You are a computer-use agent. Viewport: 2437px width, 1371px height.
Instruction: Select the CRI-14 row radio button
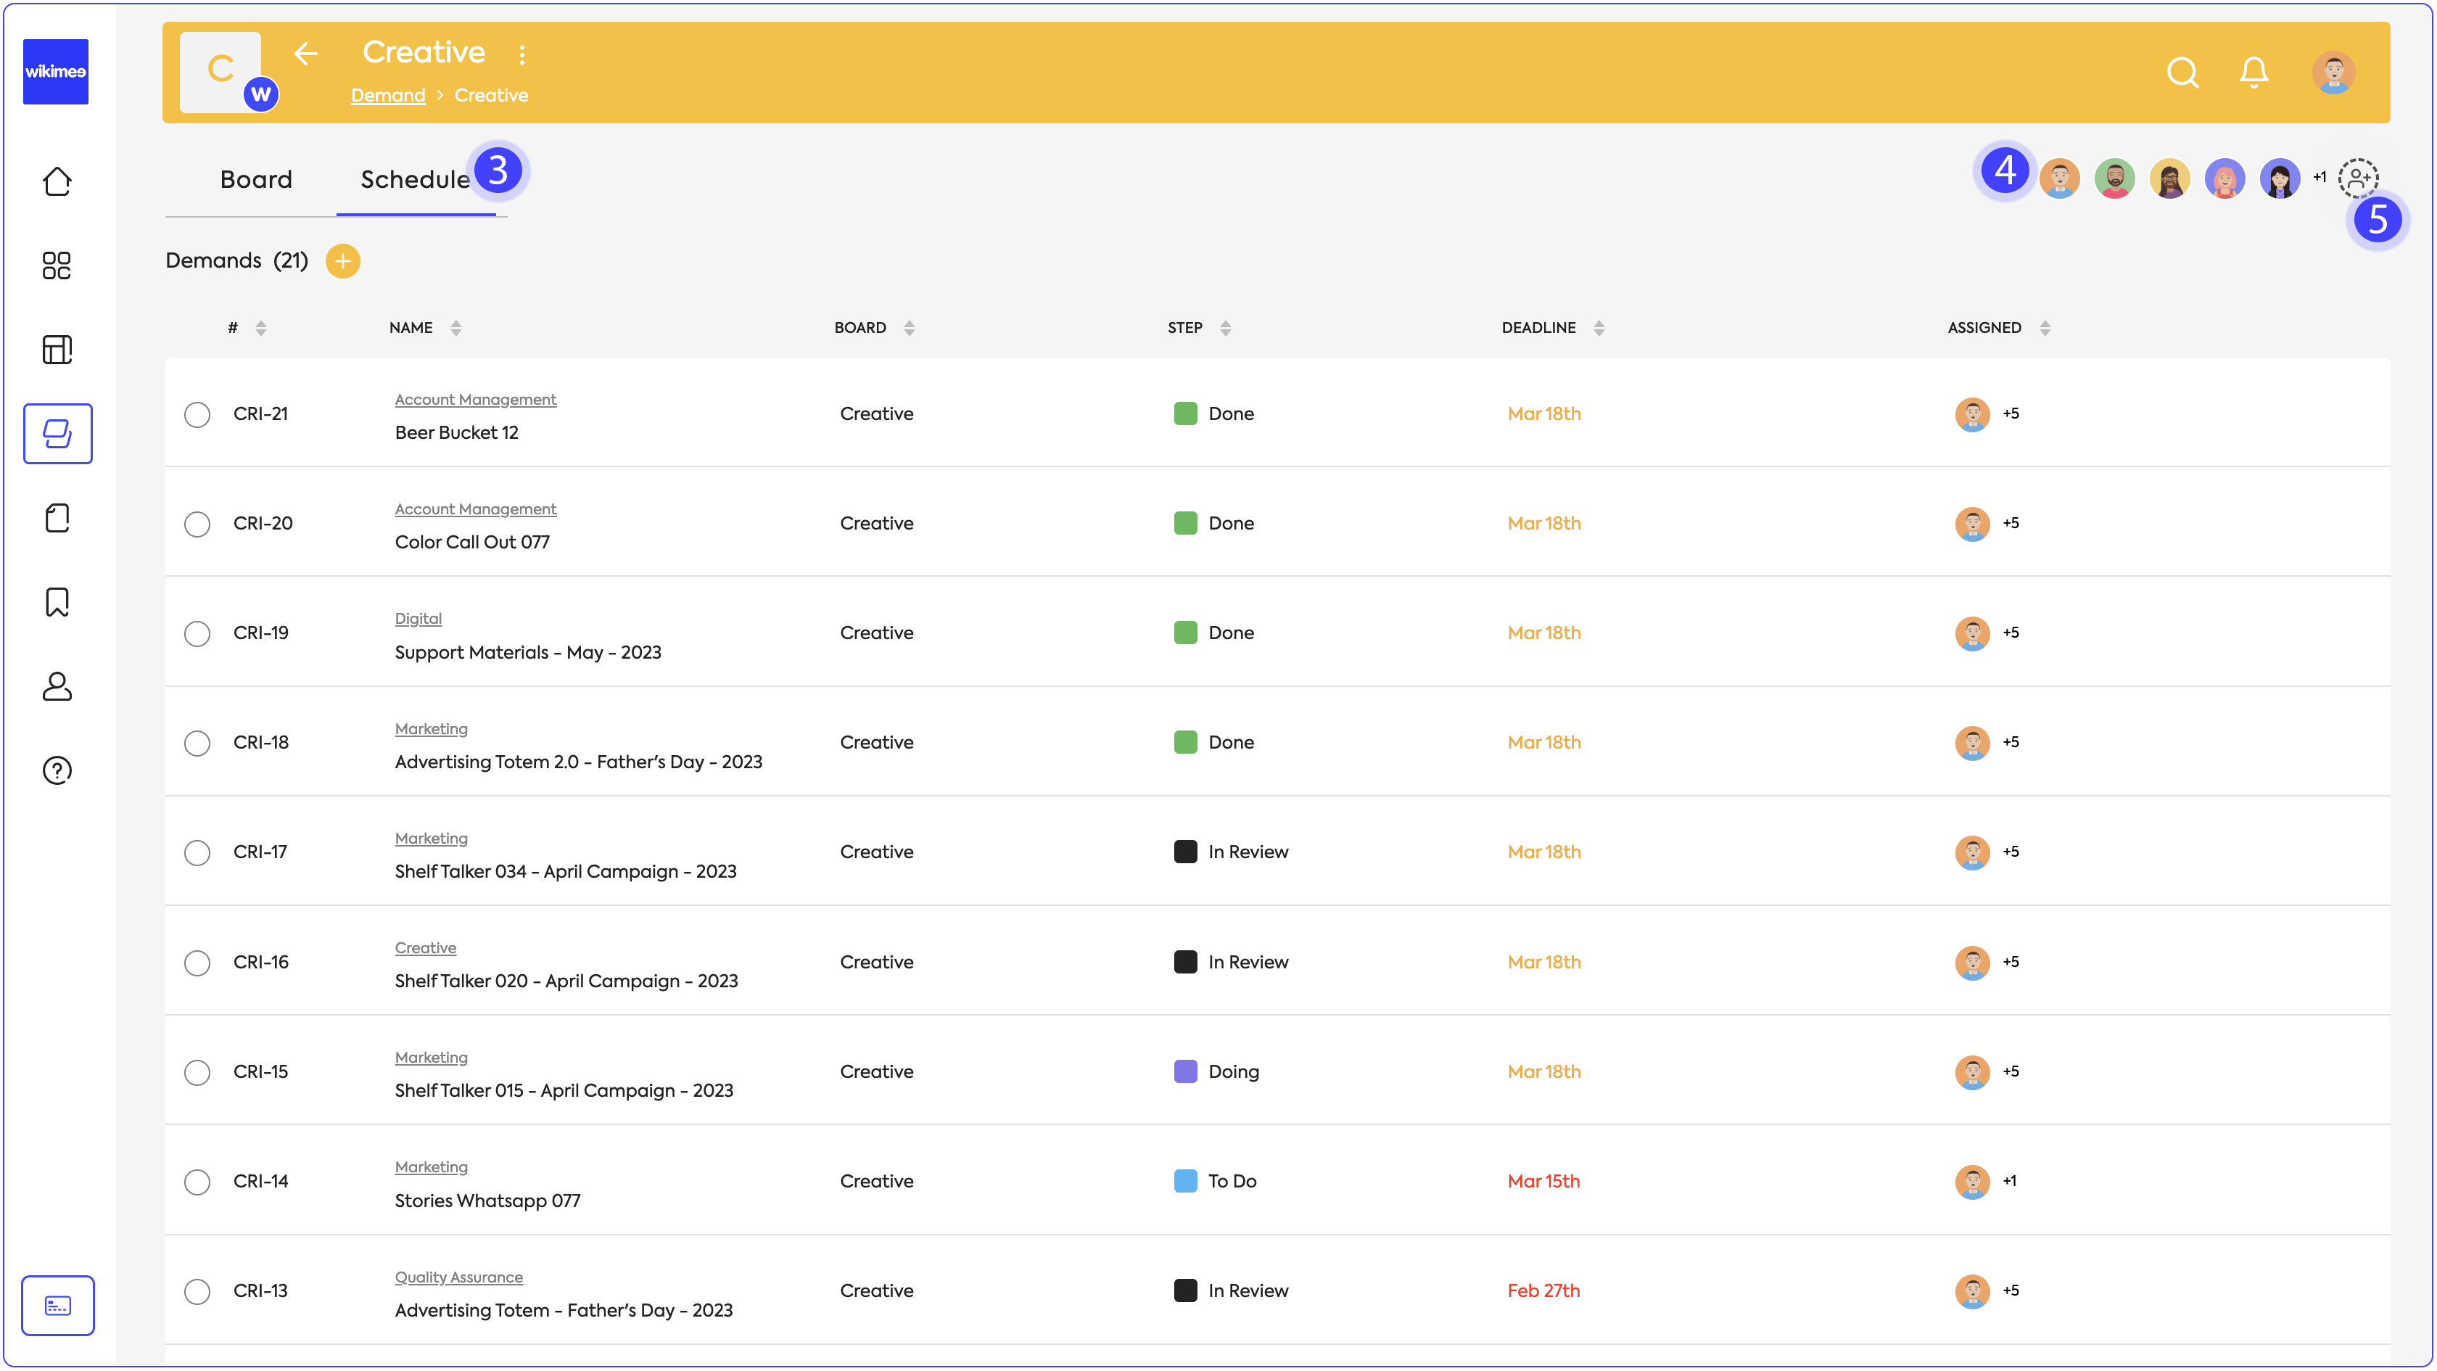click(197, 1182)
